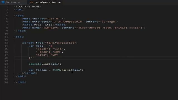Click the Page Title text
The height and width of the screenshot is (100, 178).
tap(43, 25)
